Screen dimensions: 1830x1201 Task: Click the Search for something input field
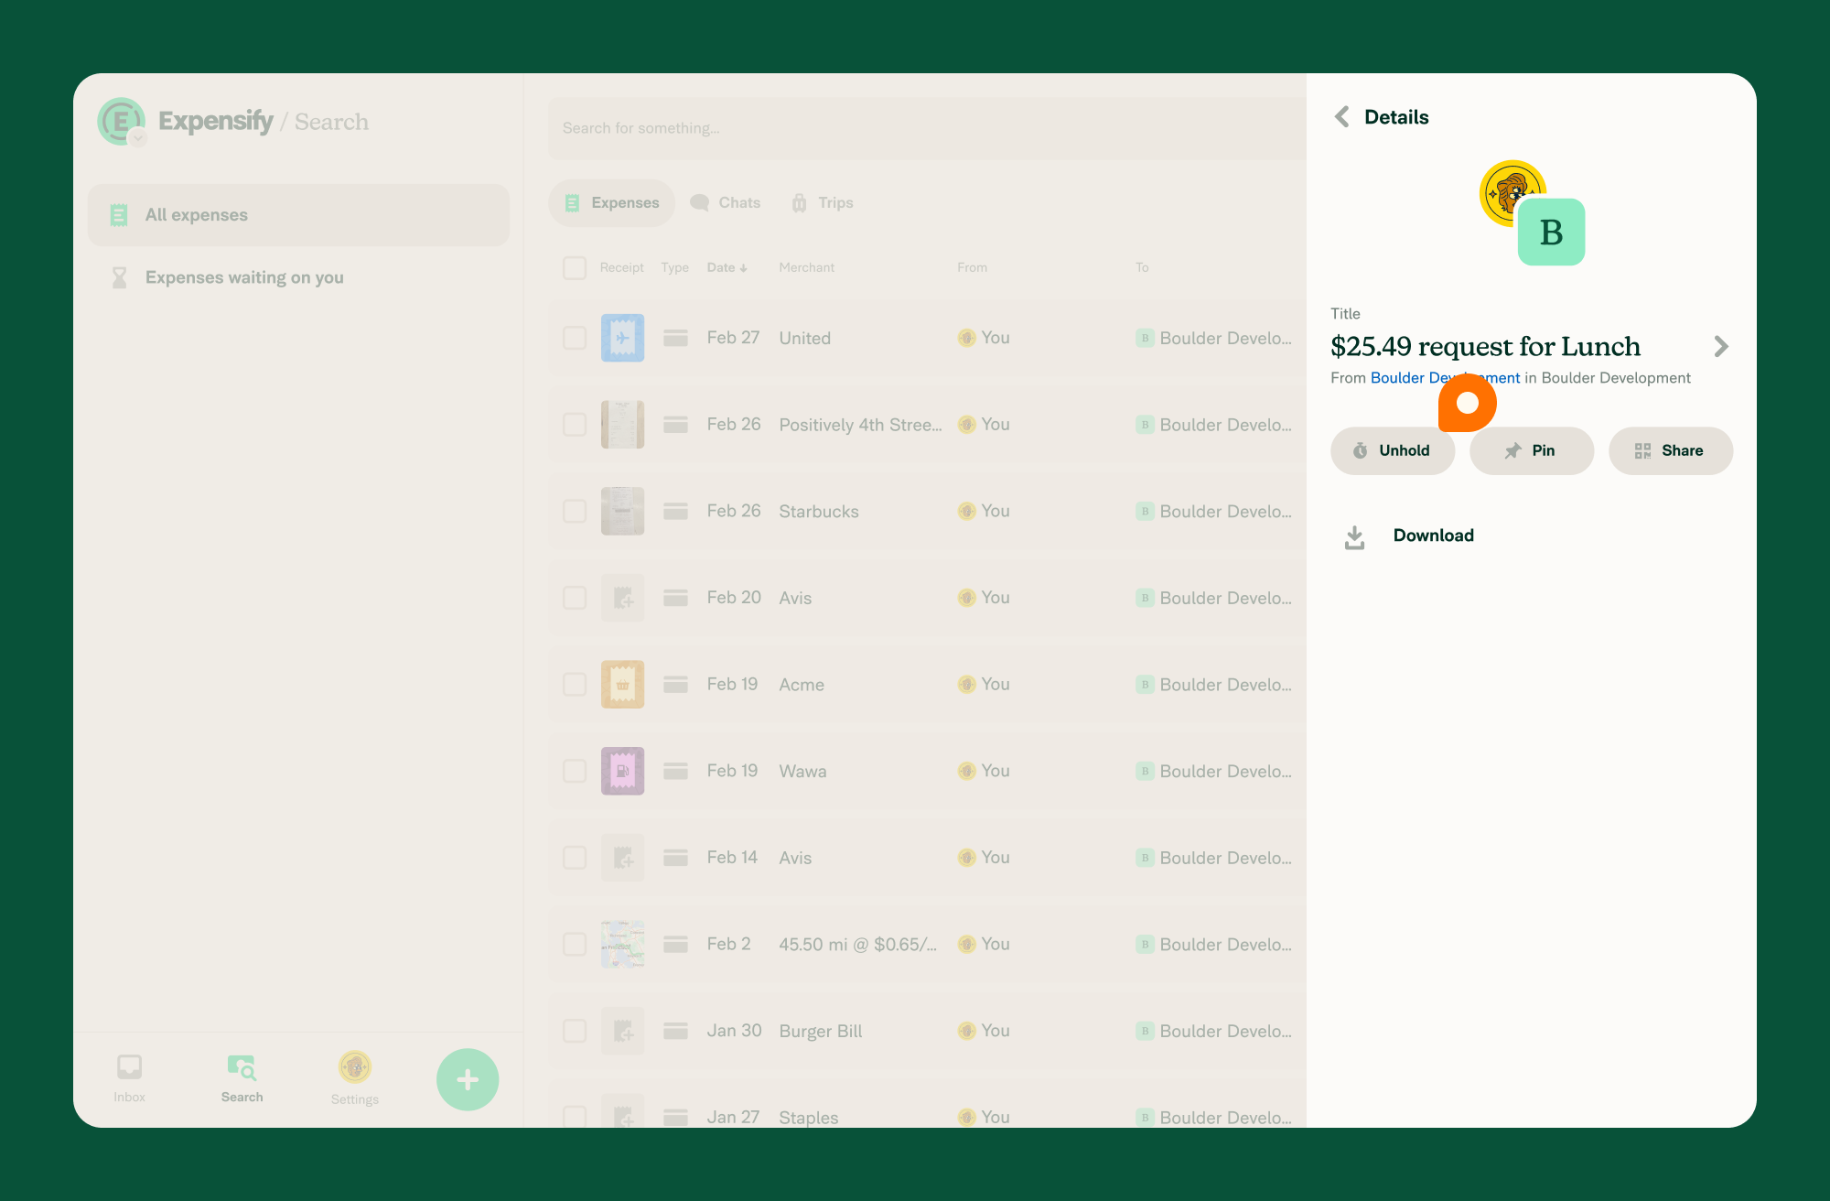[927, 128]
